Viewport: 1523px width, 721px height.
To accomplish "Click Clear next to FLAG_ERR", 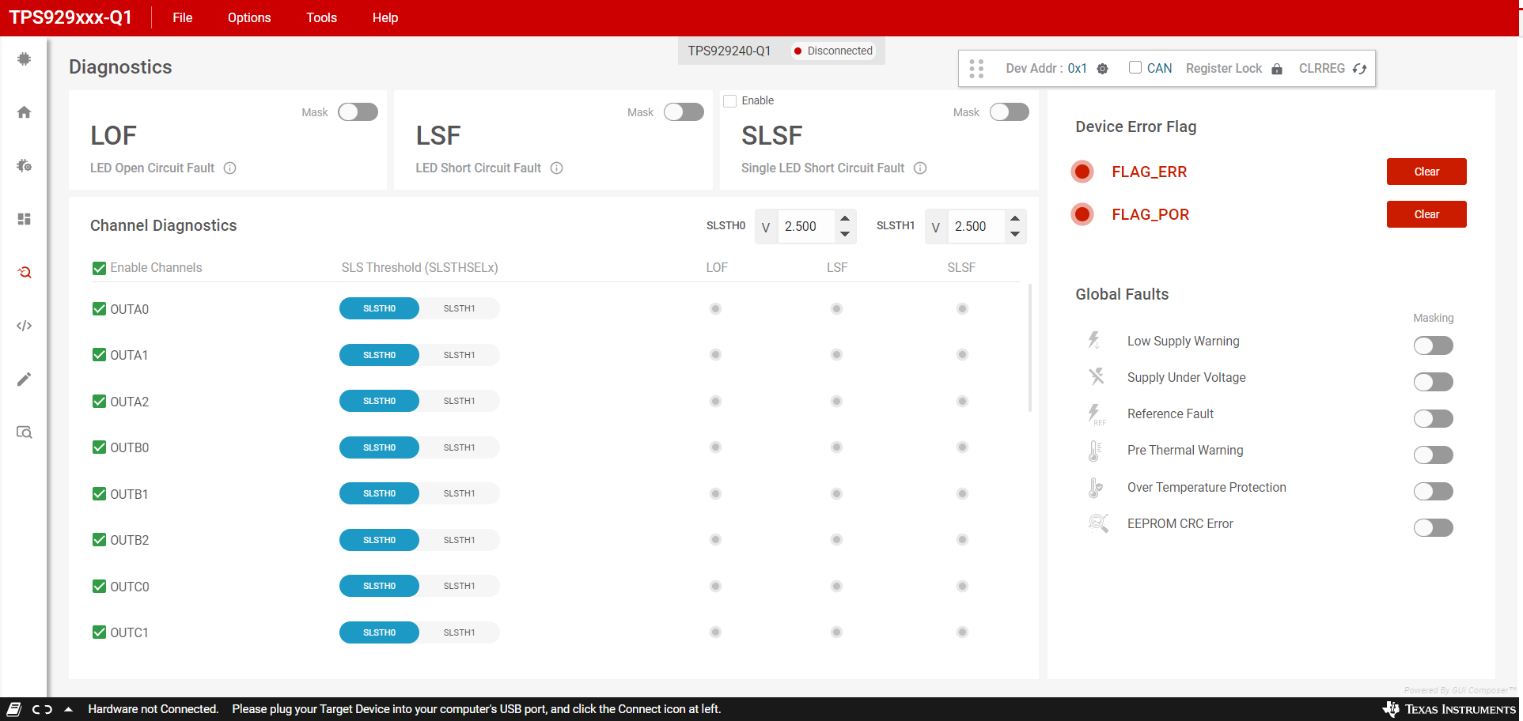I will click(1426, 172).
